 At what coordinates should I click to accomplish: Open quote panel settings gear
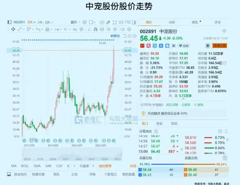click(224, 31)
